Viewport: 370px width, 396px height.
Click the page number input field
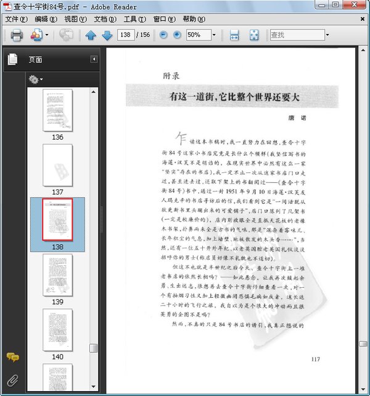point(125,35)
